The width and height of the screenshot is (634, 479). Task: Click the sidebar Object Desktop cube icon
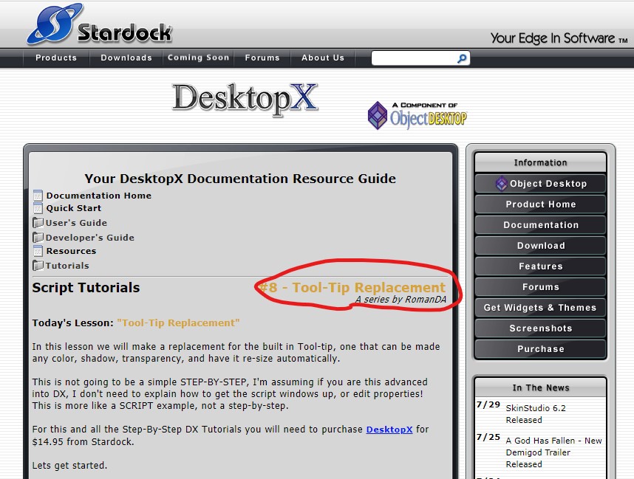pyautogui.click(x=502, y=183)
